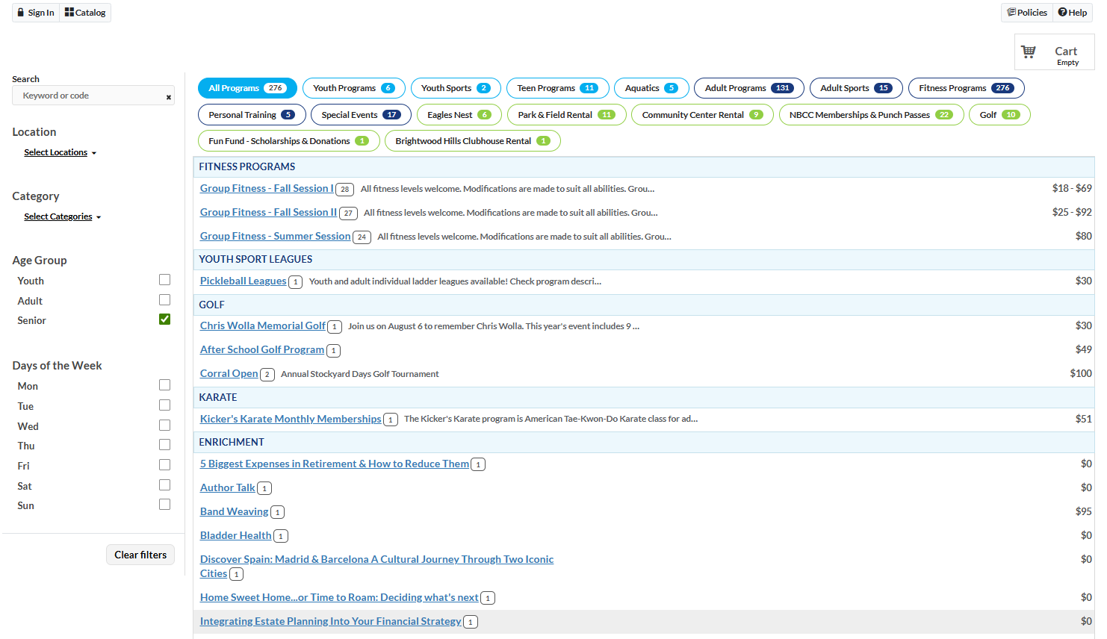Open Personal Training tab
Image resolution: width=1107 pixels, height=639 pixels.
pyautogui.click(x=252, y=115)
